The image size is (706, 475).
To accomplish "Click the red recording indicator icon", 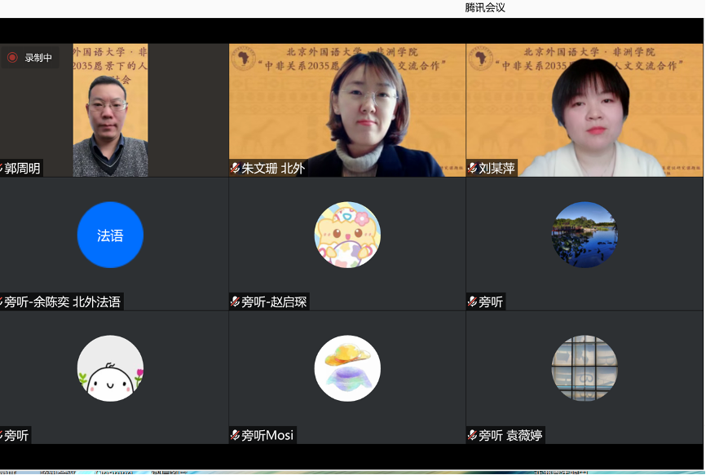I will (12, 58).
